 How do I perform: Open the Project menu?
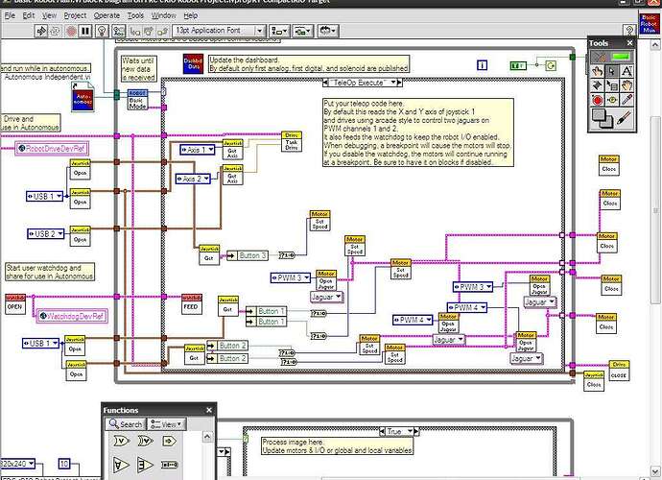[x=75, y=15]
